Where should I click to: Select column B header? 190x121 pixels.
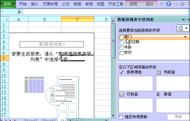pos(45,19)
